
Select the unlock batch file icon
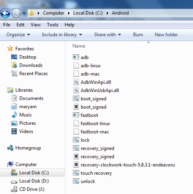76,181
